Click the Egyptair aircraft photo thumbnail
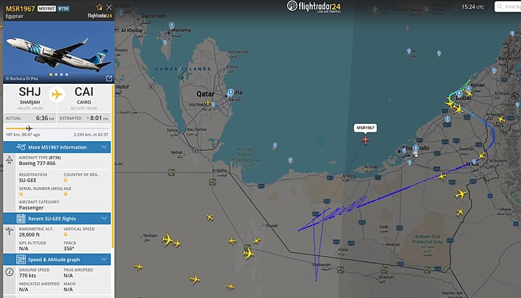Viewport: 521px width, 298px height. pyautogui.click(x=59, y=52)
